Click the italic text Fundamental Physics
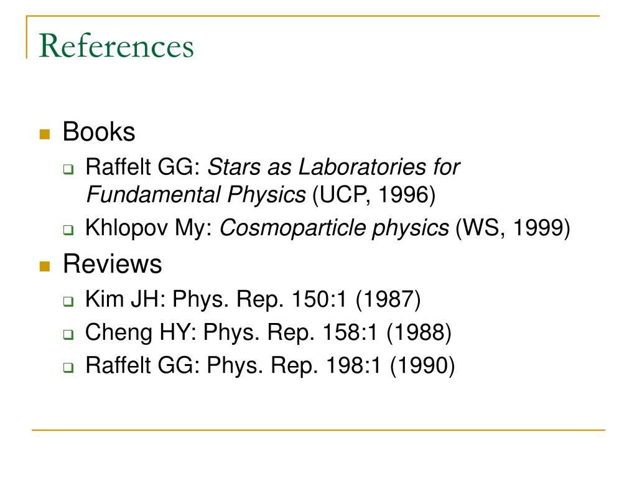The width and height of the screenshot is (637, 478). [x=196, y=194]
